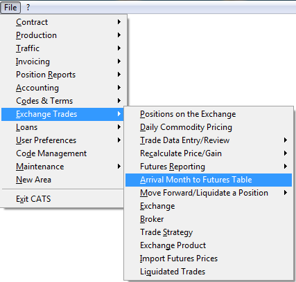The height and width of the screenshot is (282, 296).
Task: Open the Broker entry
Action: (209, 219)
